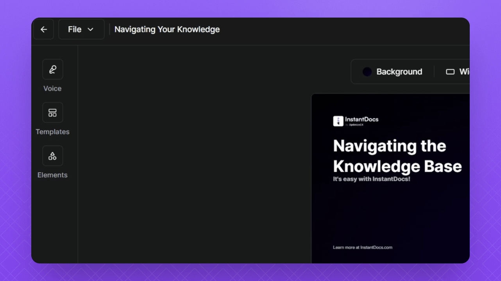Click the InstantDocs brand name text
Image resolution: width=501 pixels, height=281 pixels.
click(361, 119)
